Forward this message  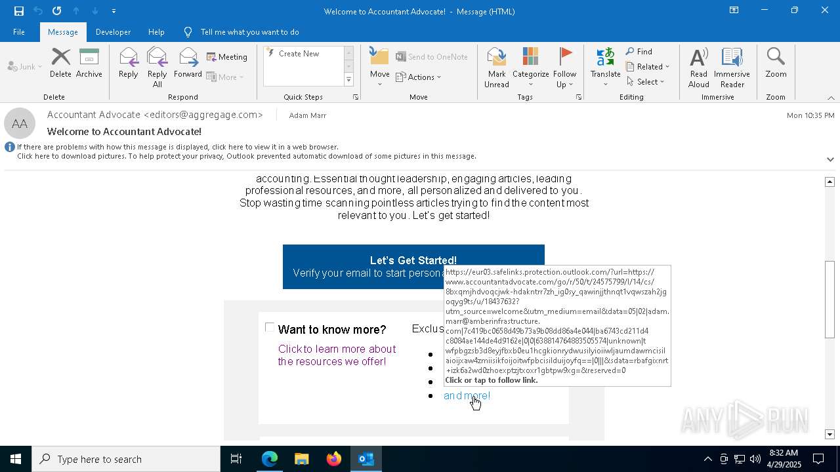coord(188,63)
